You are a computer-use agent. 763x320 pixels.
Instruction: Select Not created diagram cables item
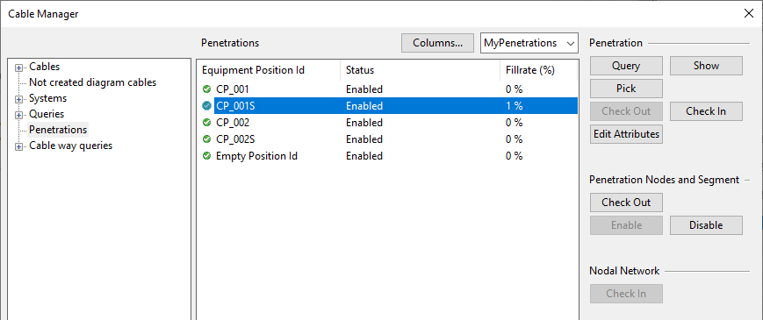(x=92, y=82)
